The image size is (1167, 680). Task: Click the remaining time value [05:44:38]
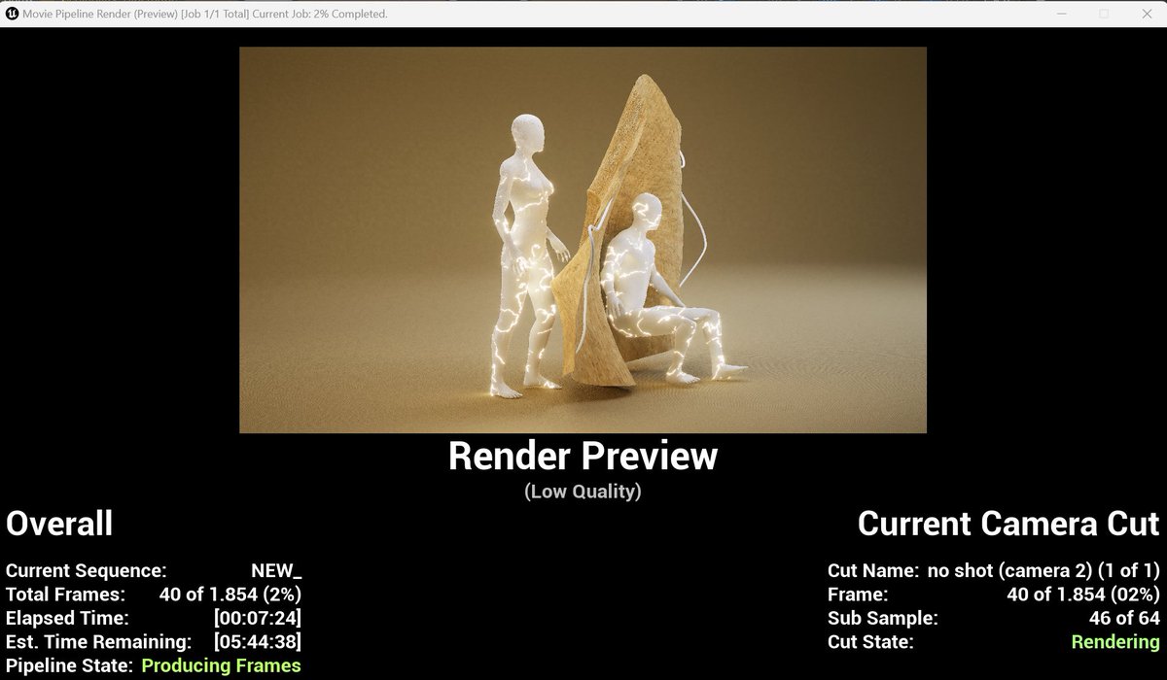coord(258,642)
